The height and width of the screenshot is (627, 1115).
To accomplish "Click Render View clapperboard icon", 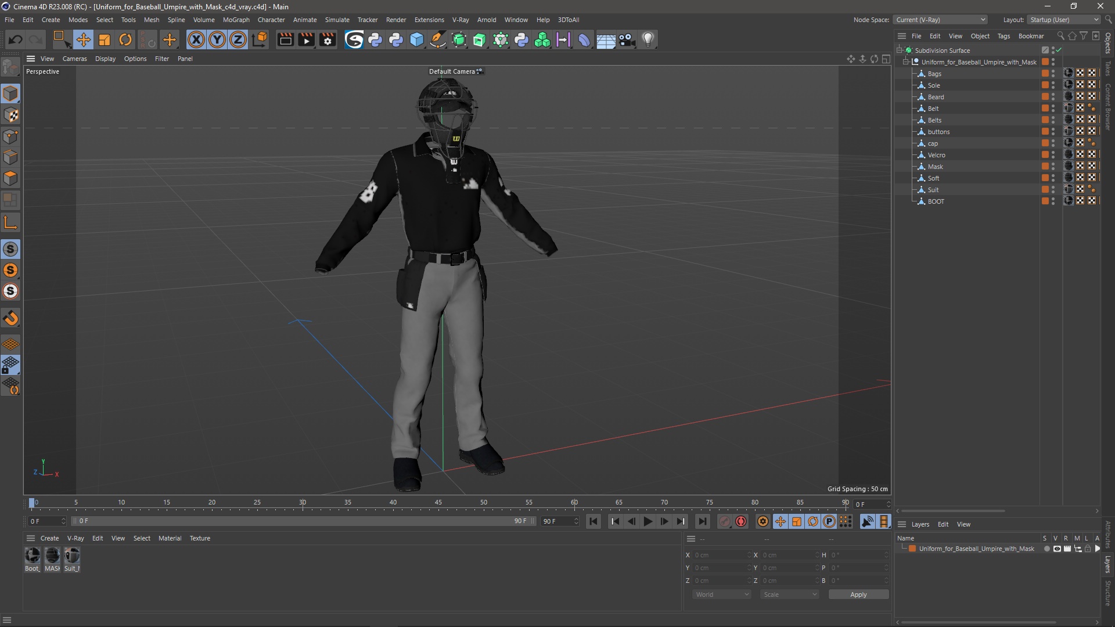I will 285,39.
